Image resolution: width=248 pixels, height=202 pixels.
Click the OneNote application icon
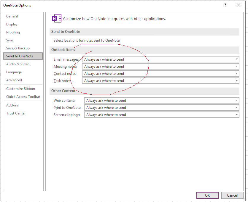coord(56,18)
